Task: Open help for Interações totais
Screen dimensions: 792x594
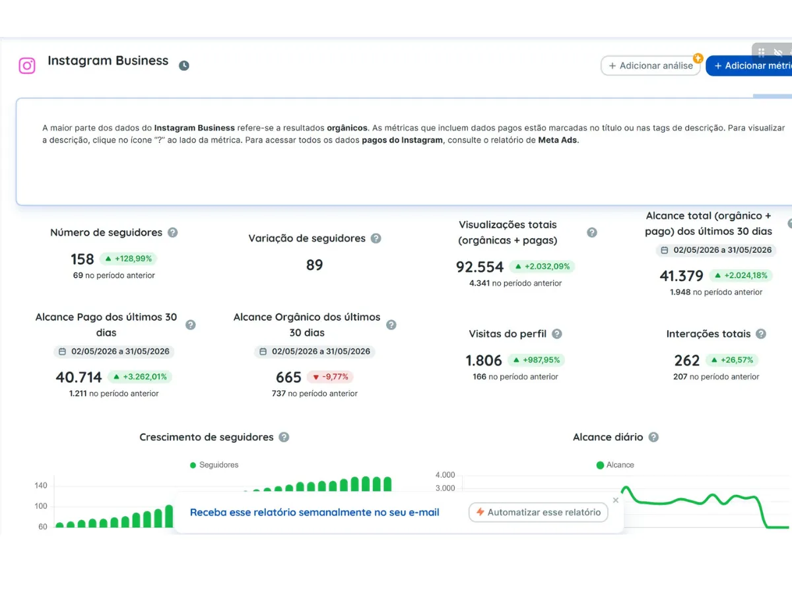Action: (761, 334)
